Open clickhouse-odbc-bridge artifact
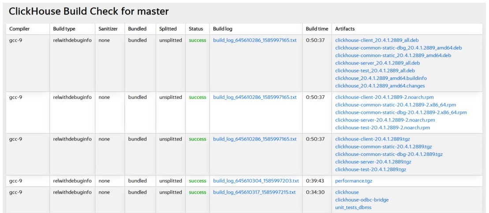 pyautogui.click(x=362, y=200)
